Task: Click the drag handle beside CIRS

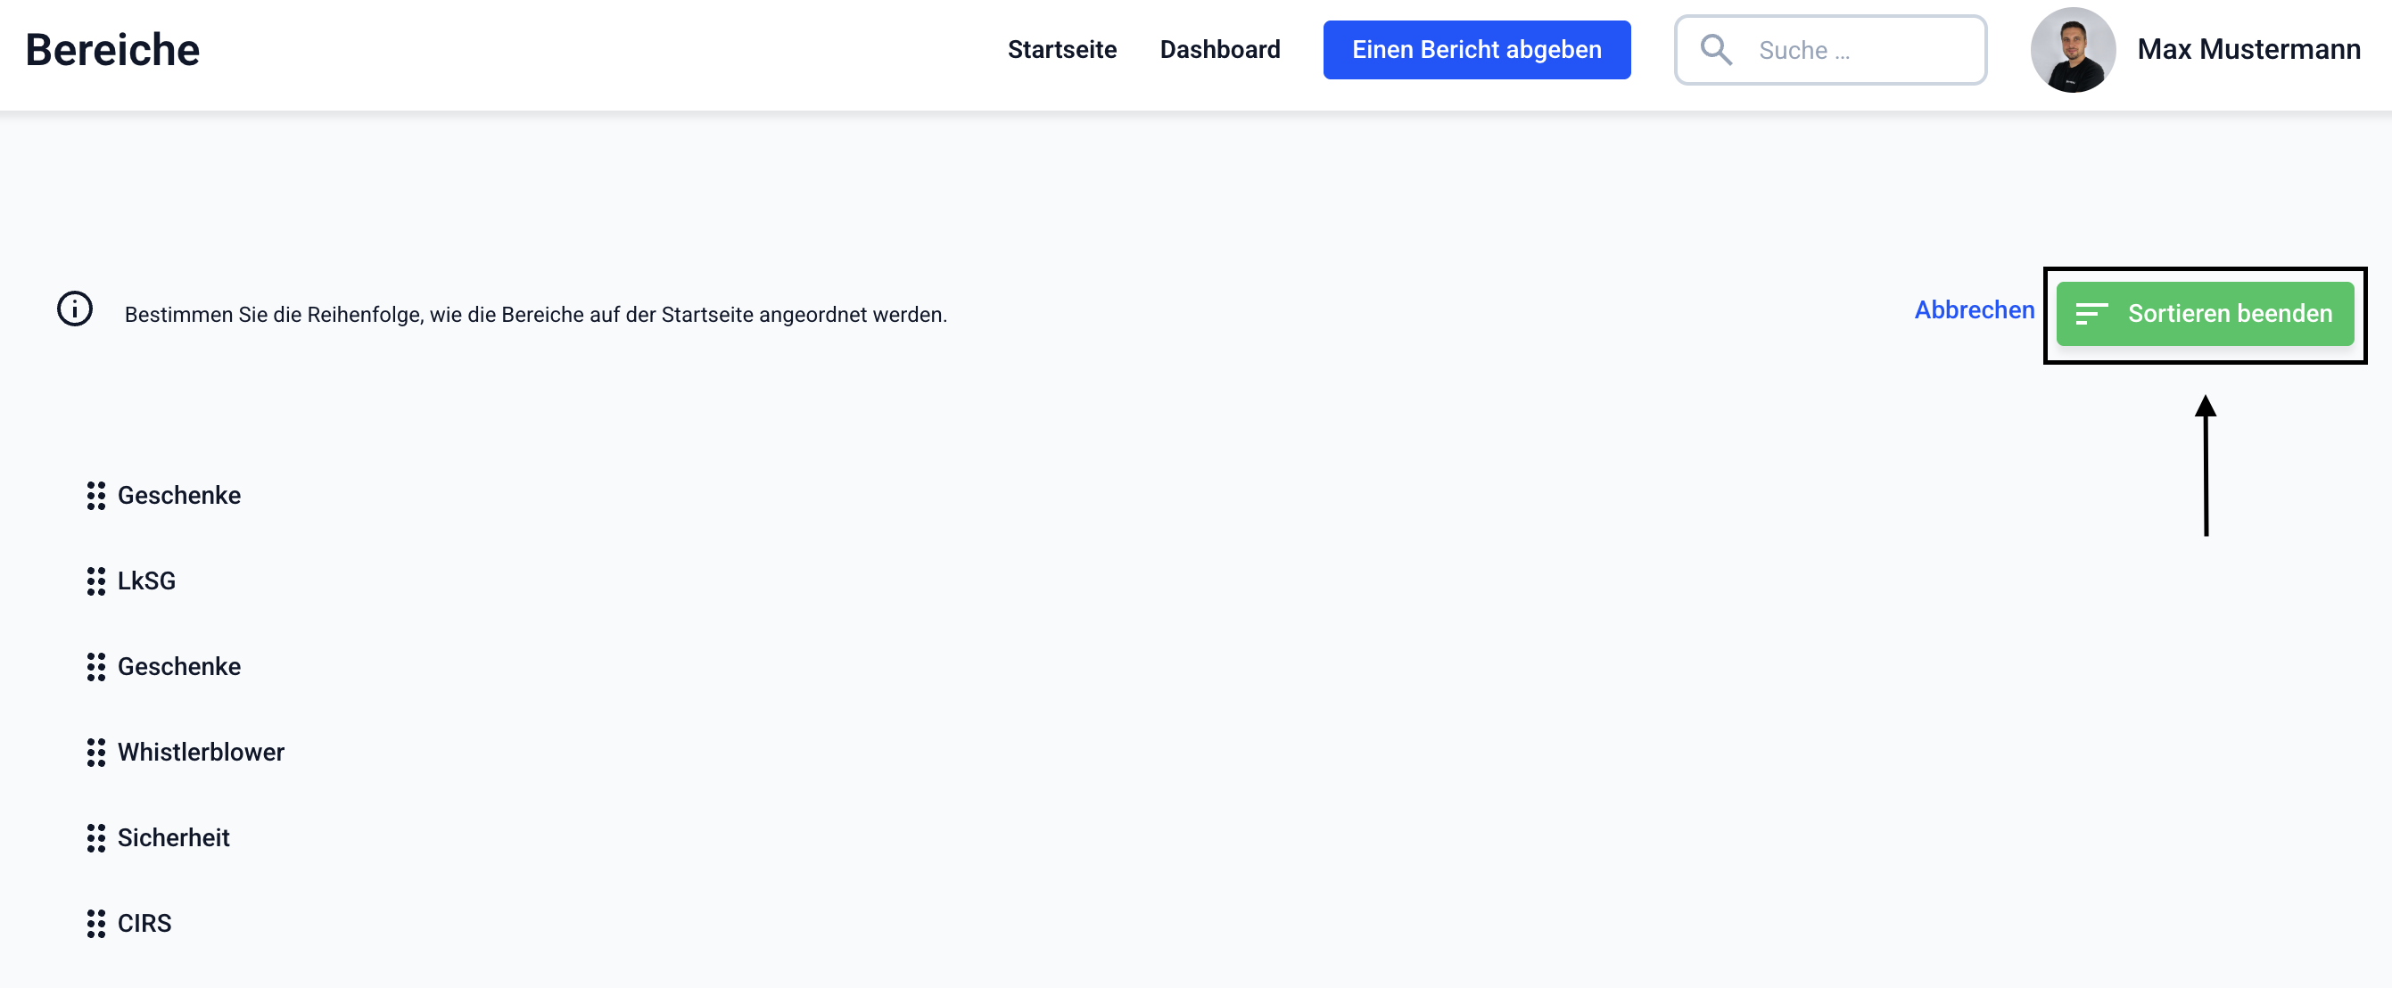Action: (x=95, y=923)
